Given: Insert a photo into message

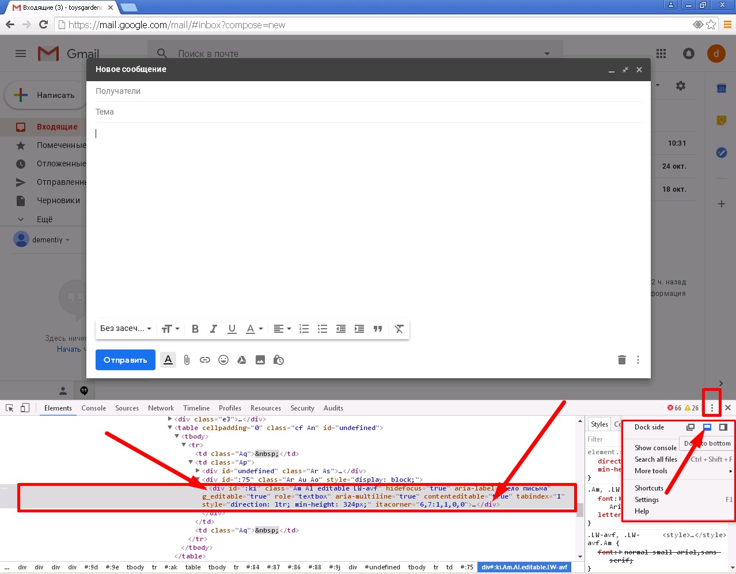Looking at the screenshot, I should click(260, 360).
